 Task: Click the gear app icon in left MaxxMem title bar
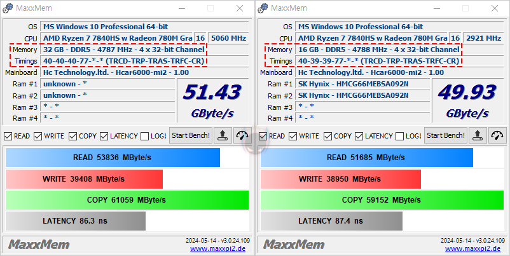tap(8, 8)
